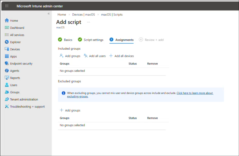The height and width of the screenshot is (156, 239).
Task: Open the Agents icon in sidebar
Action: click(7, 71)
